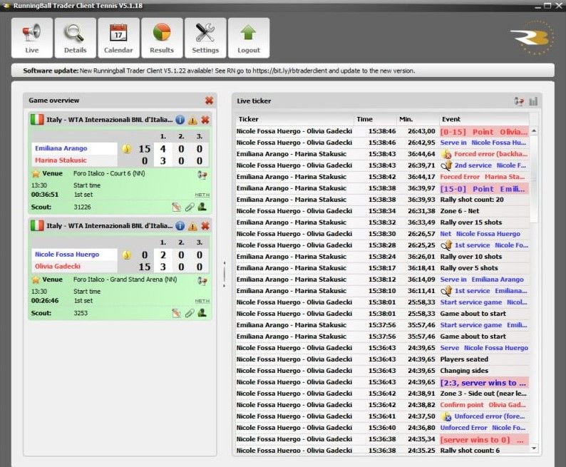Click the Venue star for Court 6
Viewport: 566px width, 467px height.
(36, 173)
